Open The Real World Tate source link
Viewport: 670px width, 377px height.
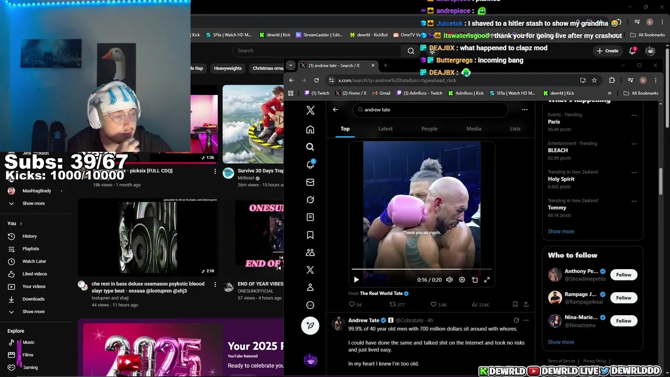(x=381, y=294)
